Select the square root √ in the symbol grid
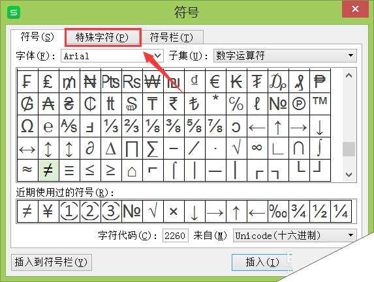Viewport: 374px width, 282px height. click(x=236, y=148)
